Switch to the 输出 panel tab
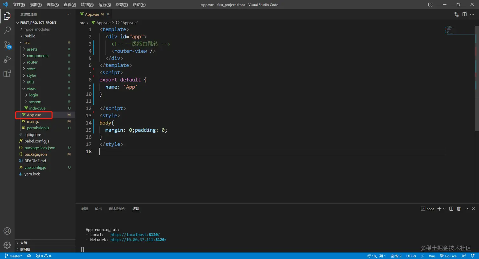479x259 pixels. pos(99,209)
